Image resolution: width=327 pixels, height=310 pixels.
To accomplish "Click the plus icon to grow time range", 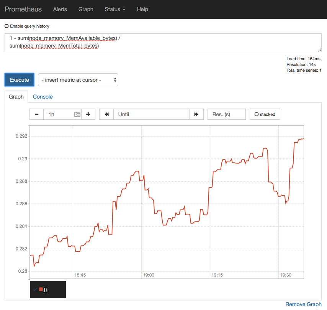I will (x=88, y=114).
